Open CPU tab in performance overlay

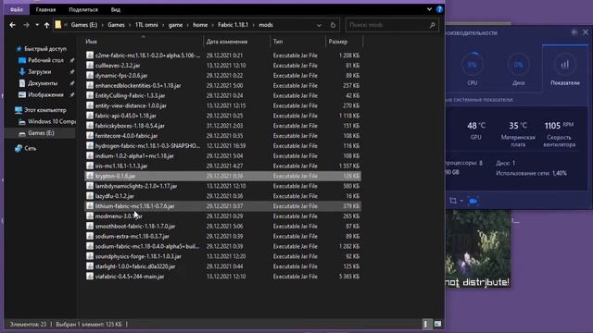472,69
